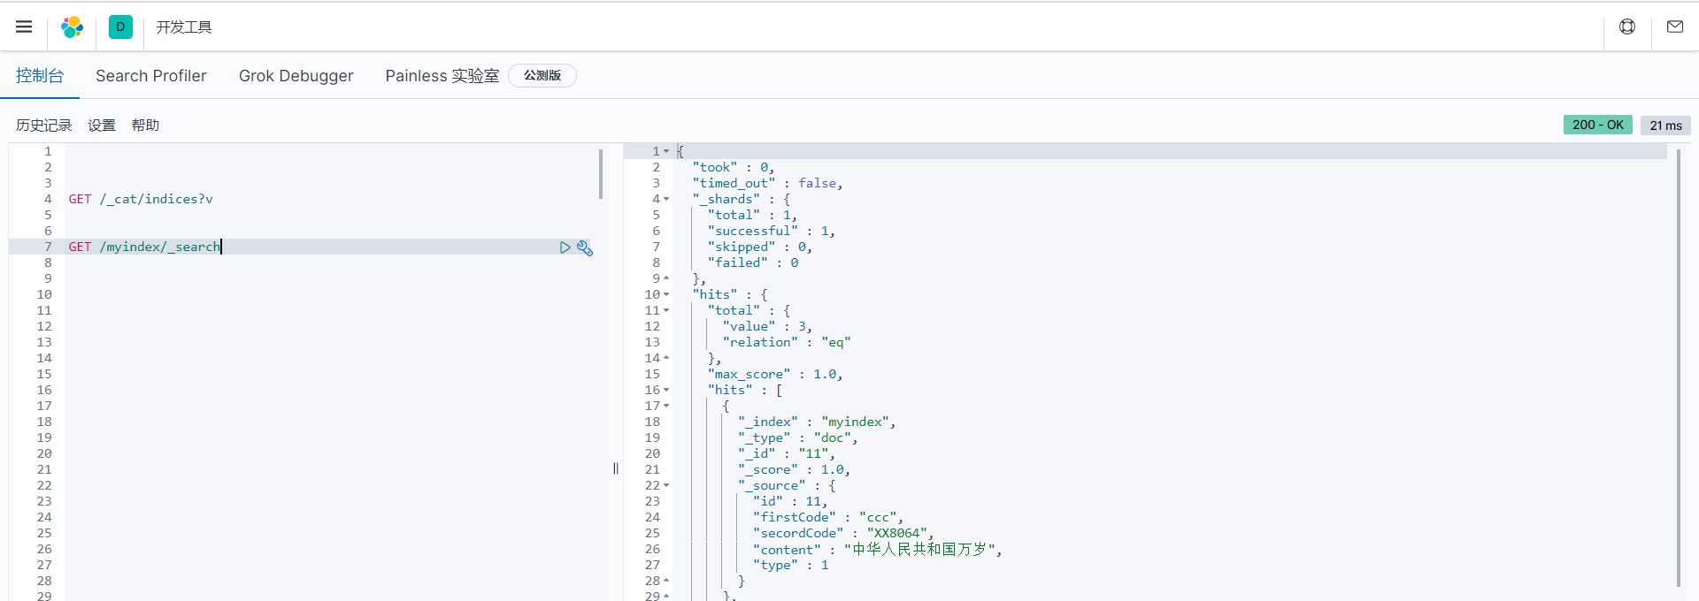Click the 21 ms response time badge
The height and width of the screenshot is (601, 1699).
pos(1665,126)
